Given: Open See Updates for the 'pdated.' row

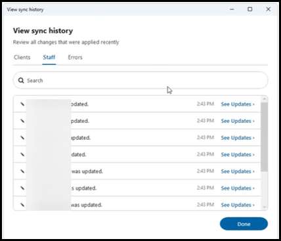Looking at the screenshot, I should coord(238,121).
